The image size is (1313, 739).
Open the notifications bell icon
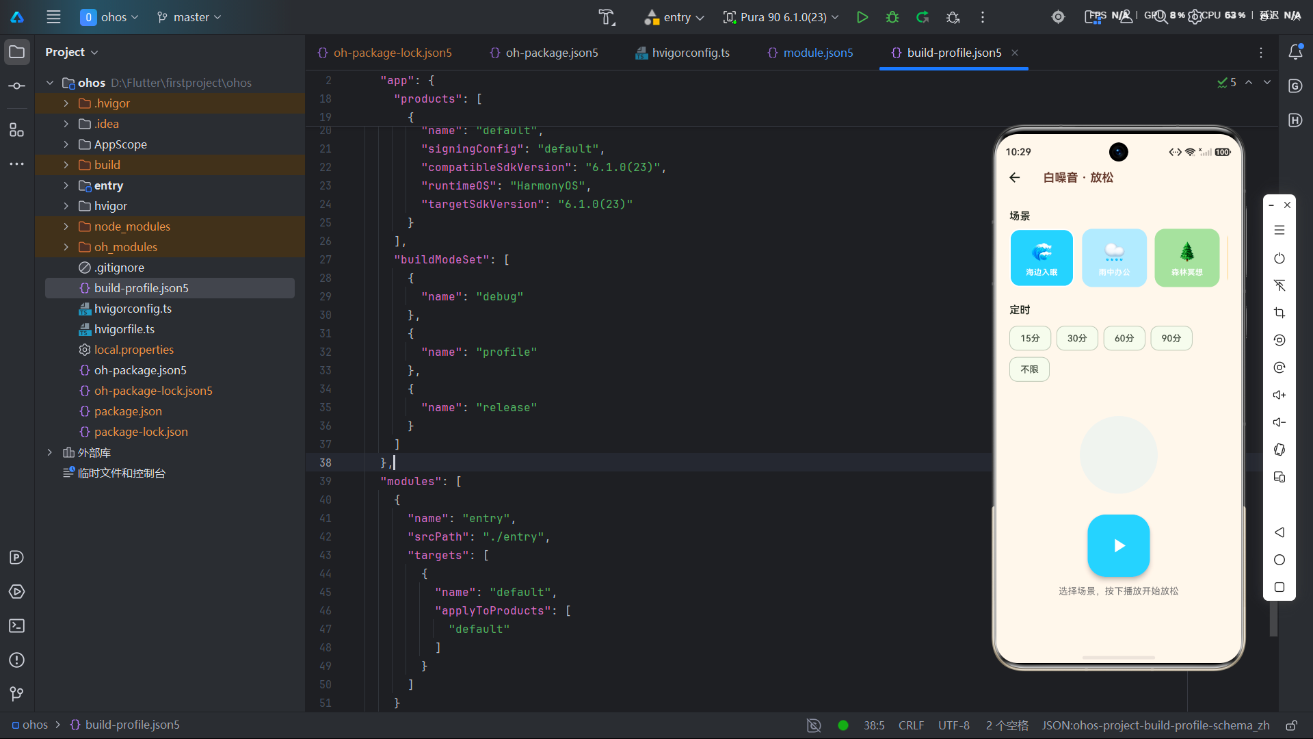click(x=1295, y=52)
